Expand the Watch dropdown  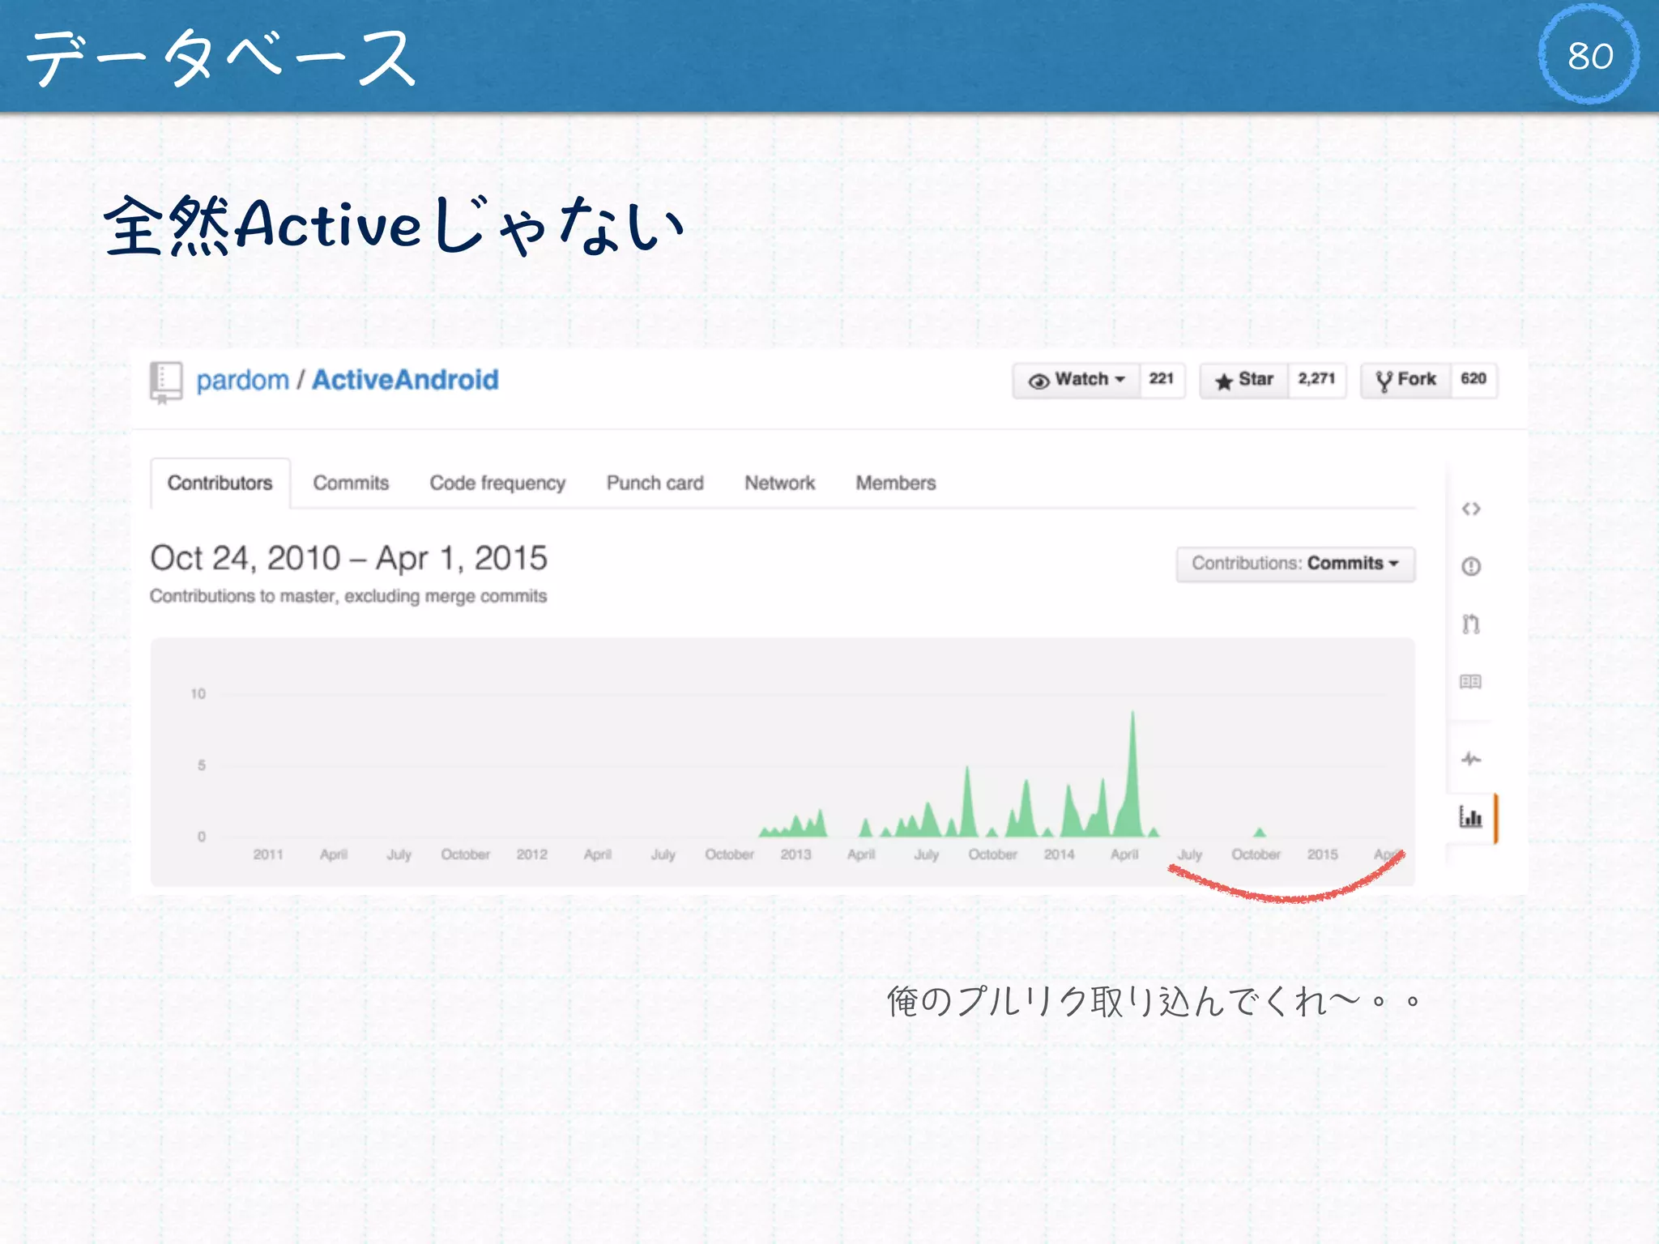pos(1077,380)
